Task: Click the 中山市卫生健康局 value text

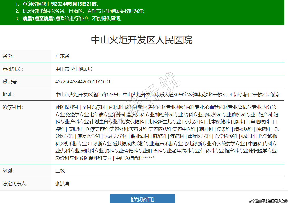Action: [74, 69]
